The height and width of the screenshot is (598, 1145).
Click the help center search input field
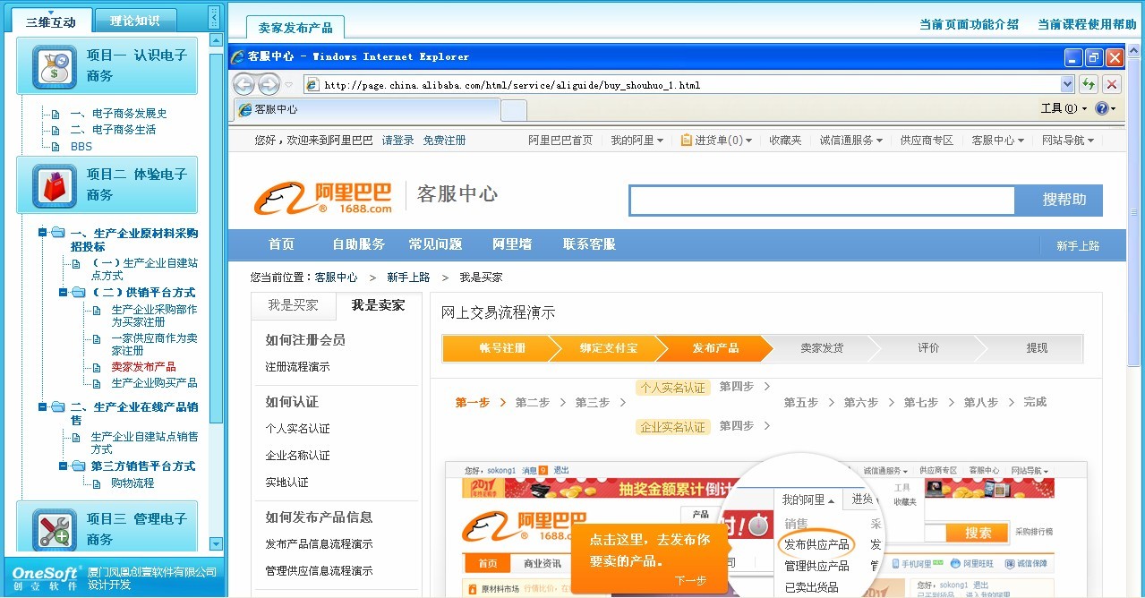(x=822, y=201)
